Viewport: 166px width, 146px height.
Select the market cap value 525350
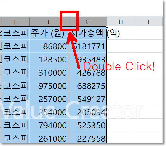coord(88,125)
